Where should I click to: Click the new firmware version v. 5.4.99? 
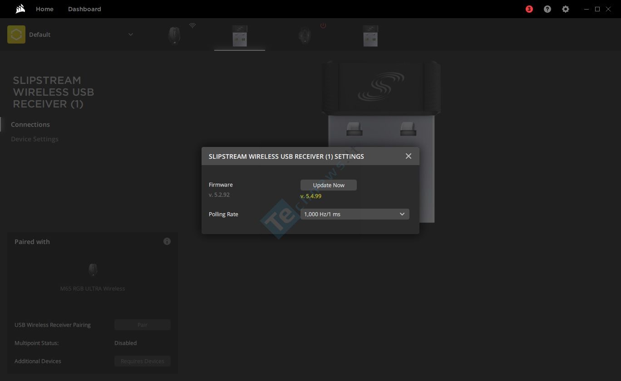(x=311, y=196)
